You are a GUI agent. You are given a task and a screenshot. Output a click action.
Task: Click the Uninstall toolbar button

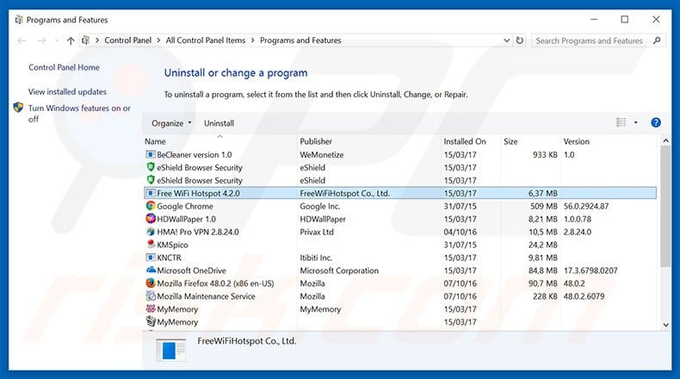point(219,123)
